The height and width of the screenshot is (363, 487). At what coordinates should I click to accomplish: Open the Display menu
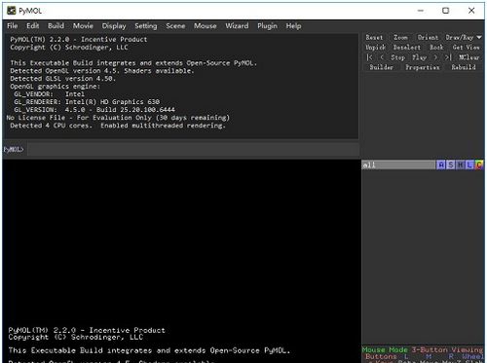tap(114, 26)
